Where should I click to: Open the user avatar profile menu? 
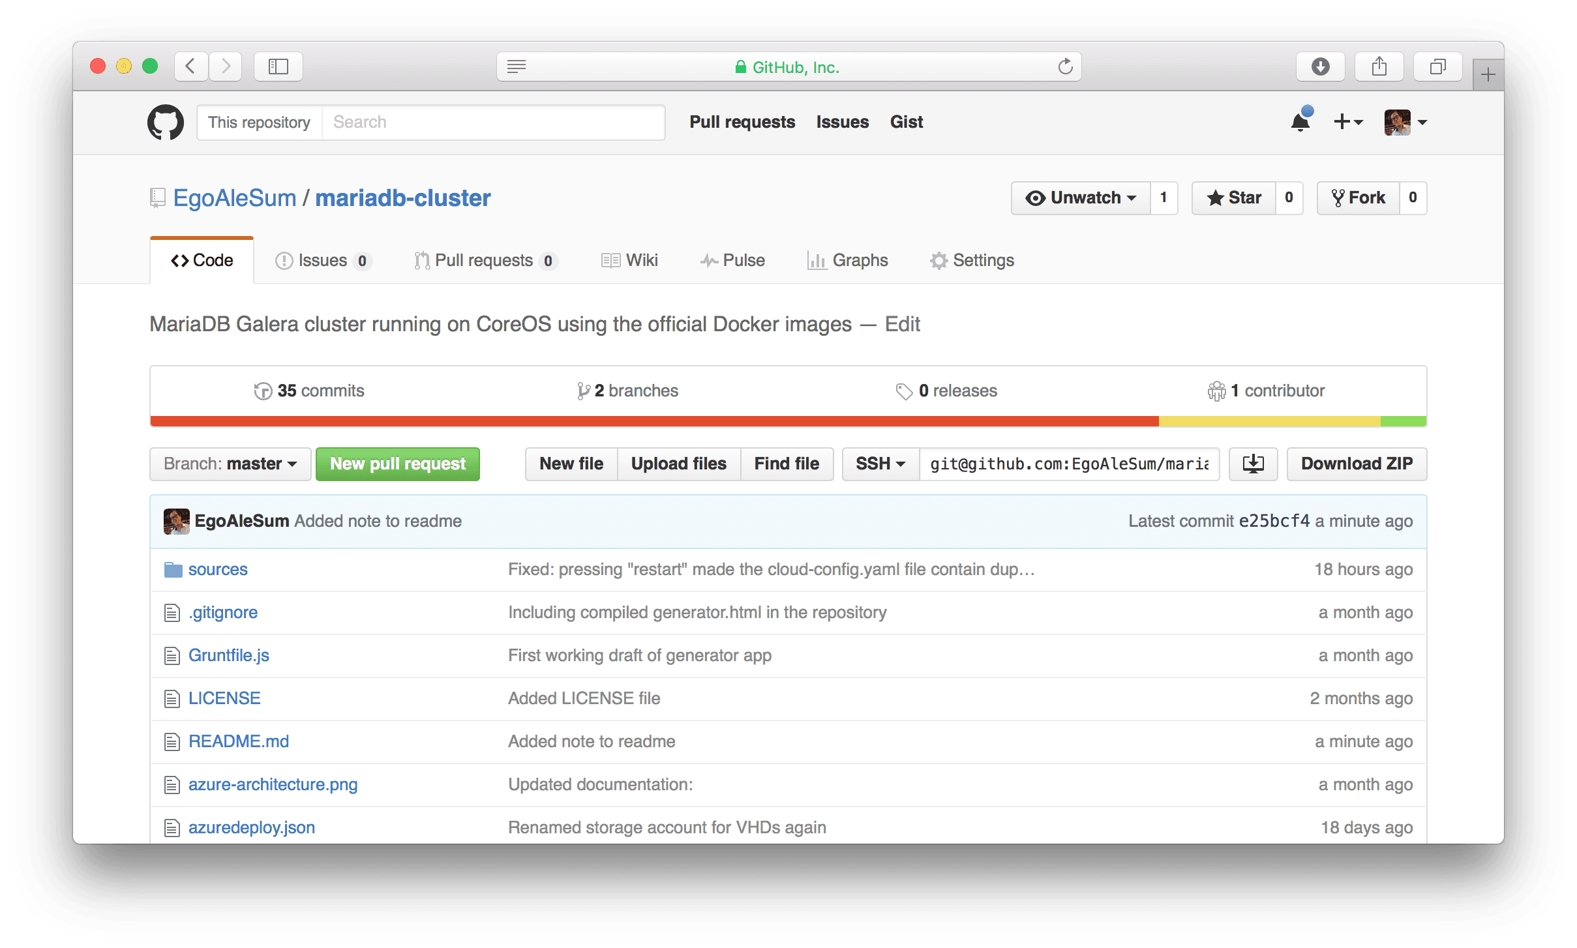tap(1405, 122)
